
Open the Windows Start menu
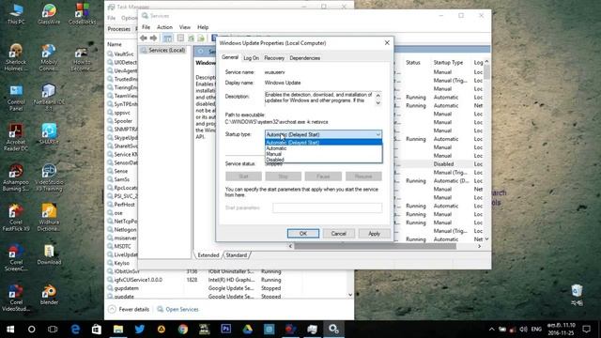coord(10,330)
